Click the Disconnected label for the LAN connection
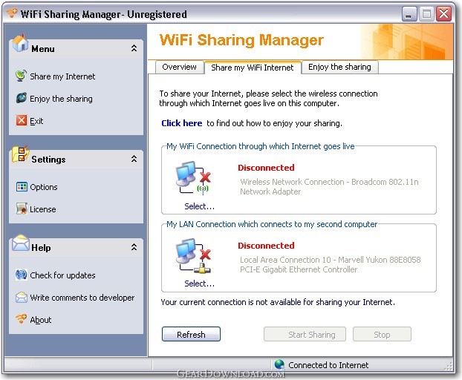 (266, 246)
